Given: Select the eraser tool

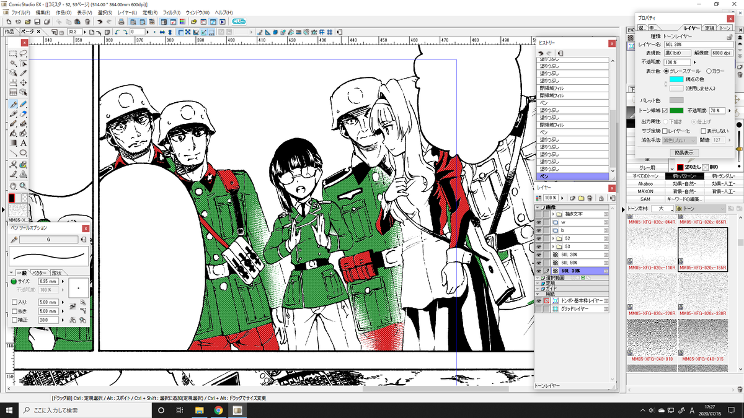Looking at the screenshot, I should (x=24, y=113).
